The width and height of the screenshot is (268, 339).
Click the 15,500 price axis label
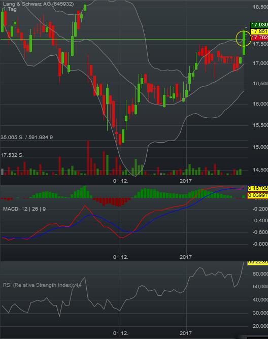[260, 125]
